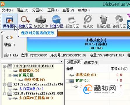Select 未格式化(0) partition in disk tree
Screen dimensions: 130x105
pyautogui.click(x=29, y=71)
